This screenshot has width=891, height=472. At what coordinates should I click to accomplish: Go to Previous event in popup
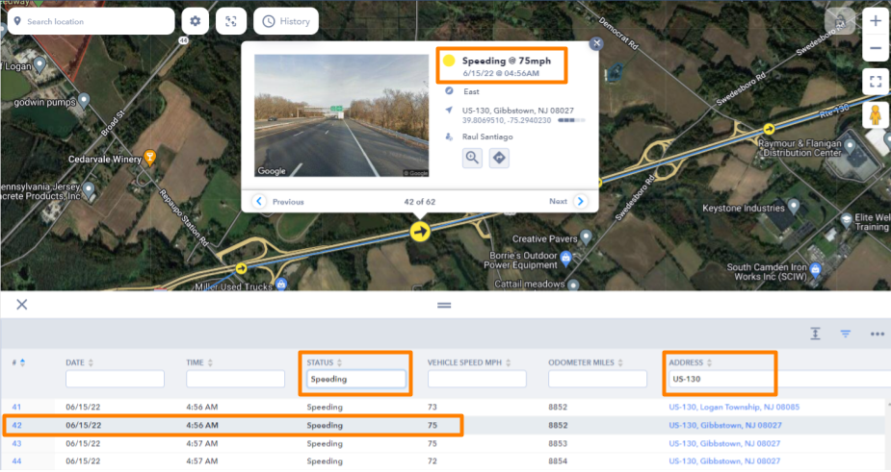[x=278, y=202]
